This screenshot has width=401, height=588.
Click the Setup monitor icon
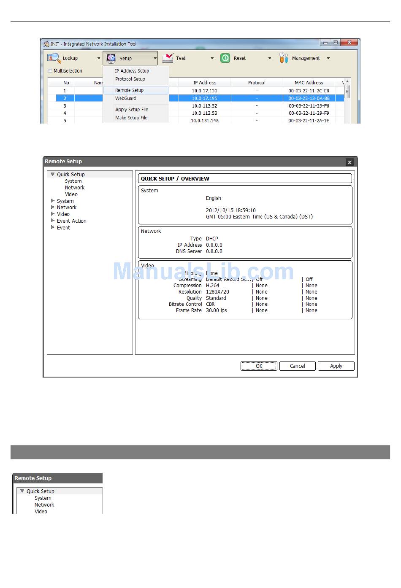(x=111, y=58)
